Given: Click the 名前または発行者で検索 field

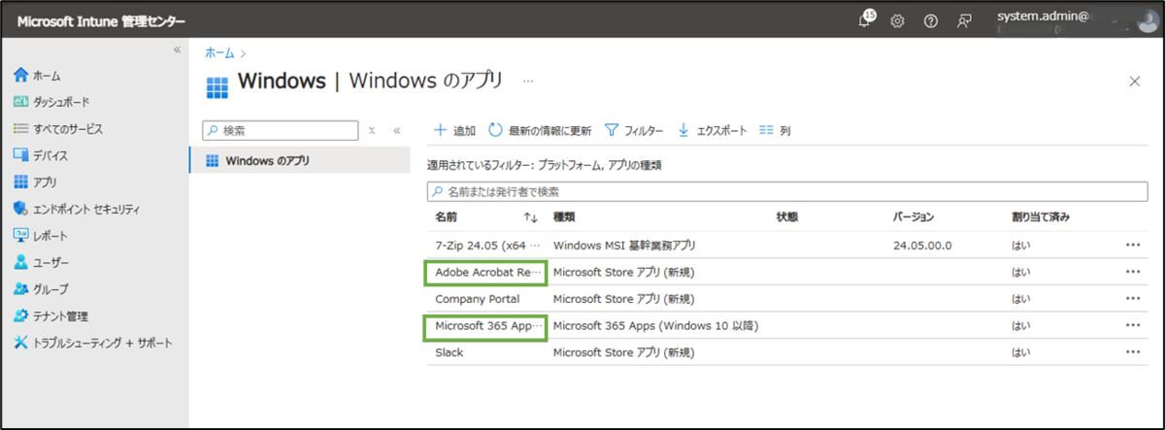Looking at the screenshot, I should coord(786,192).
